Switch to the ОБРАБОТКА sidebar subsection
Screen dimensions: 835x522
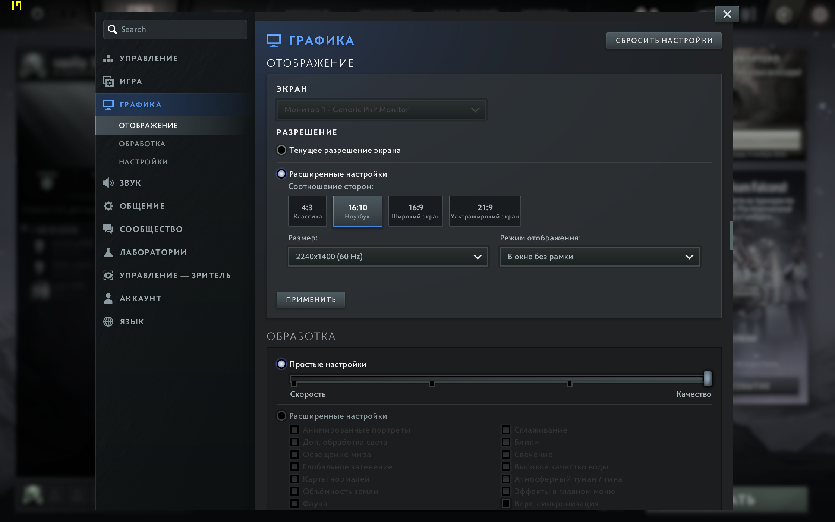[x=142, y=144]
